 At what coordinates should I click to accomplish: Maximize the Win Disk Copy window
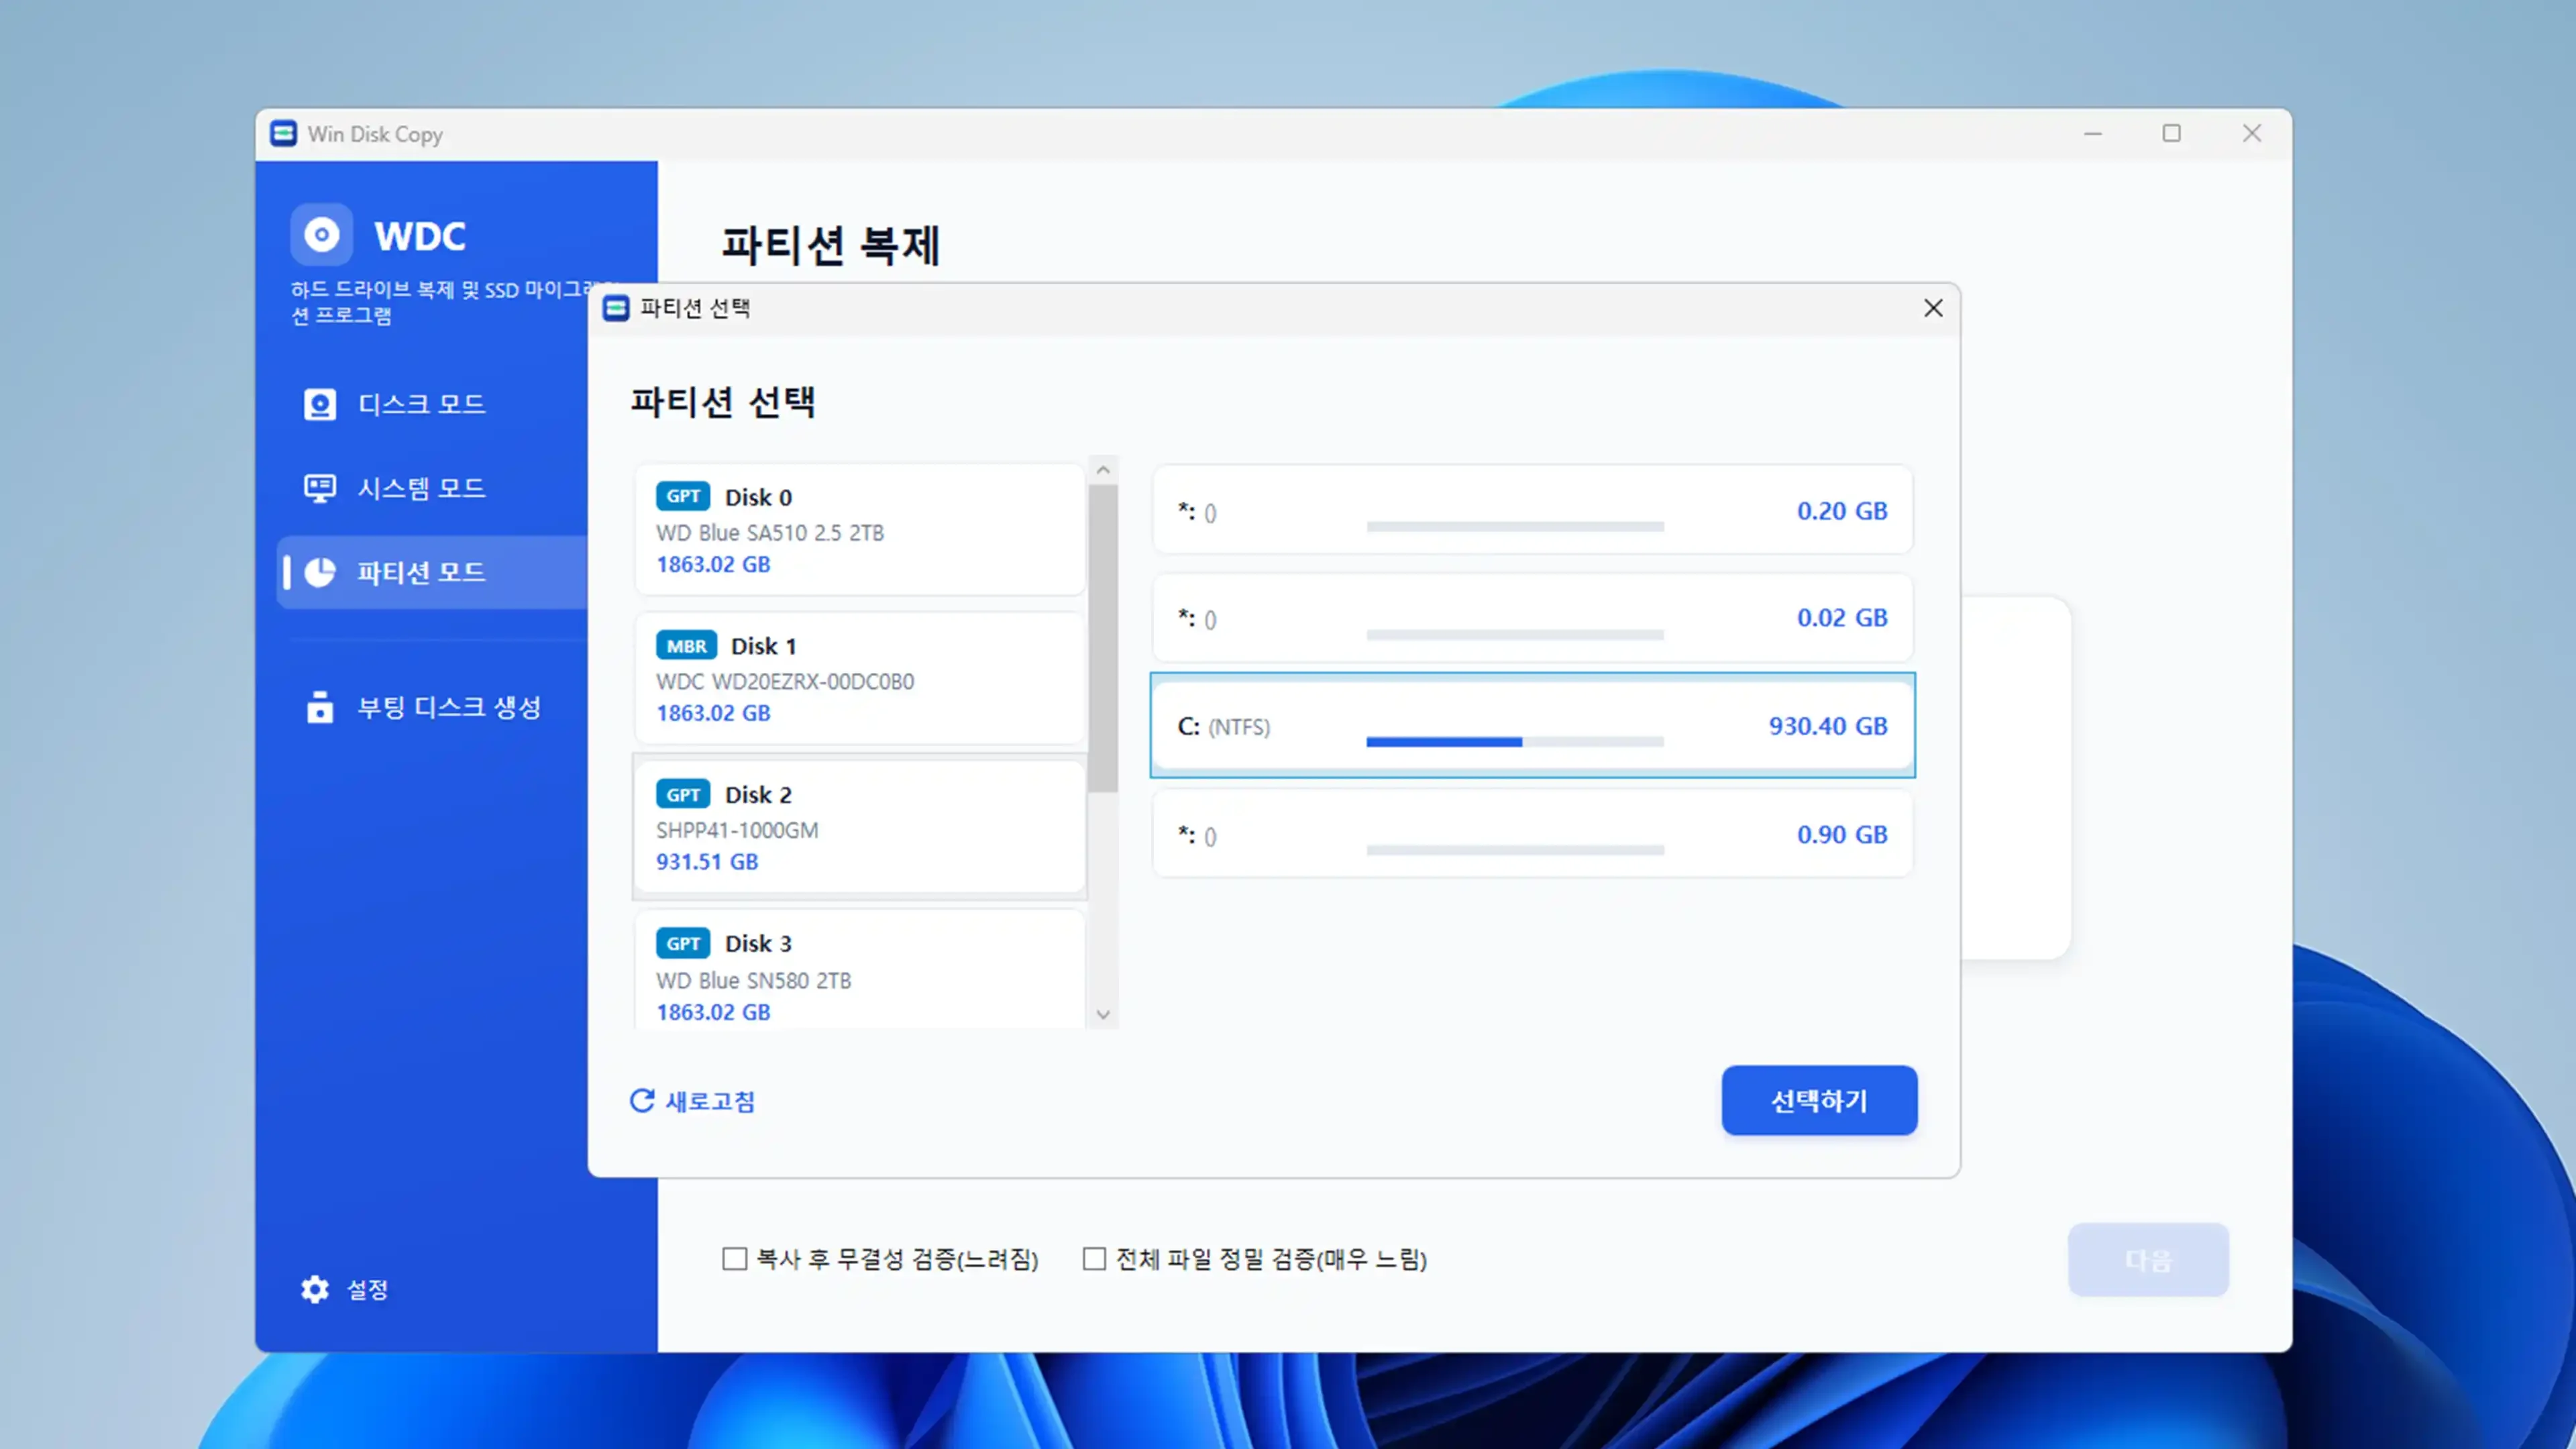[2171, 133]
